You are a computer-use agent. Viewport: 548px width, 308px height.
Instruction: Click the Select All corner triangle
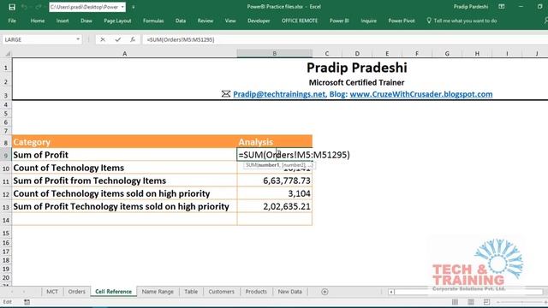7,53
